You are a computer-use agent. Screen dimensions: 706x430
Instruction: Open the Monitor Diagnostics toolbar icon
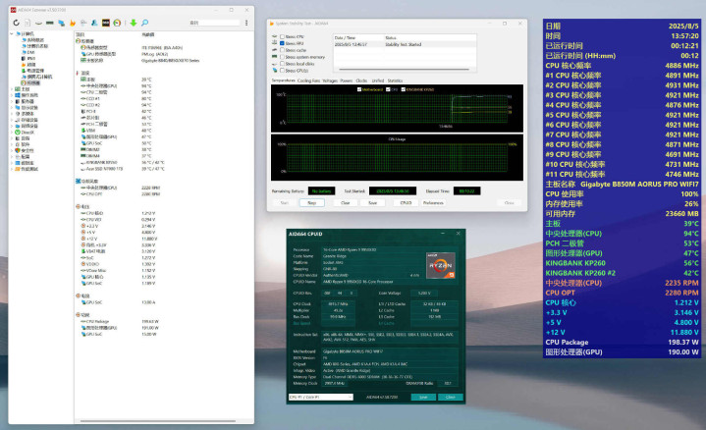(83, 23)
